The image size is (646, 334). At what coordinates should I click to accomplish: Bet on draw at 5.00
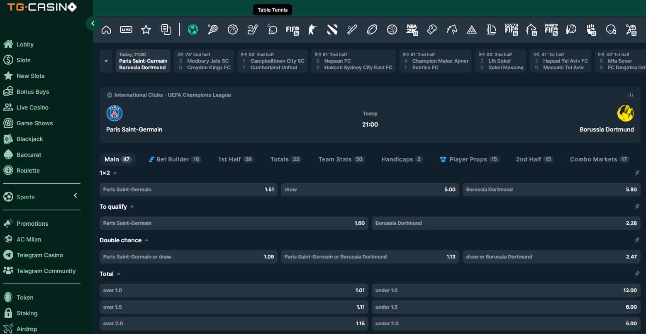click(370, 190)
